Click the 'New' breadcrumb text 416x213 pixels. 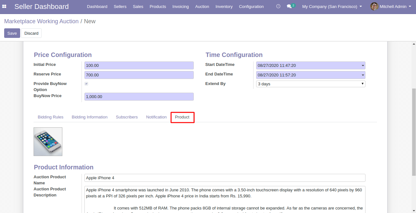(90, 21)
